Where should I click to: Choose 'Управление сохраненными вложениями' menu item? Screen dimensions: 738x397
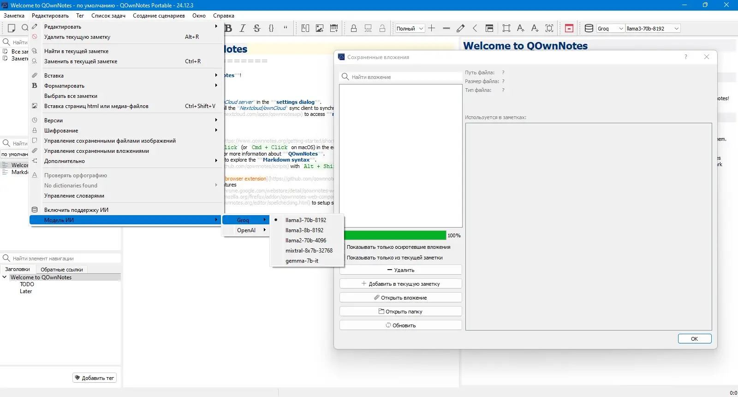point(96,151)
